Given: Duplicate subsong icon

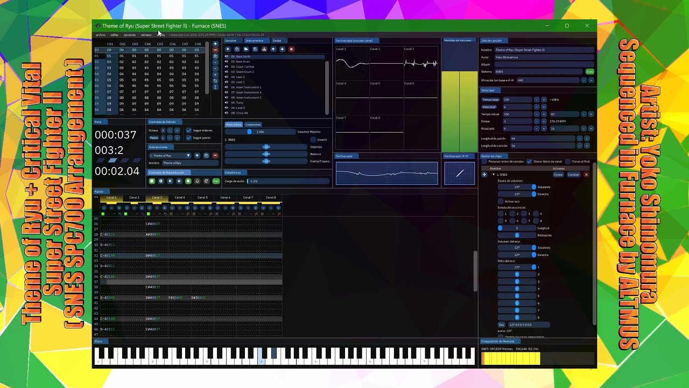Looking at the screenshot, I should coord(206,156).
